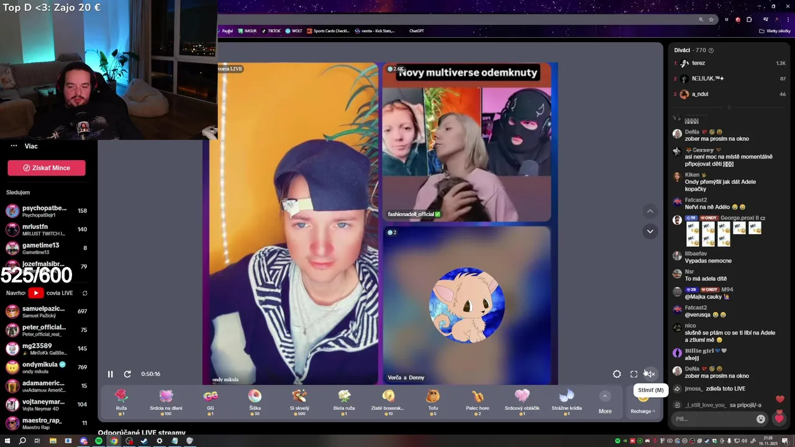Send a heart like in chat

coord(779,418)
